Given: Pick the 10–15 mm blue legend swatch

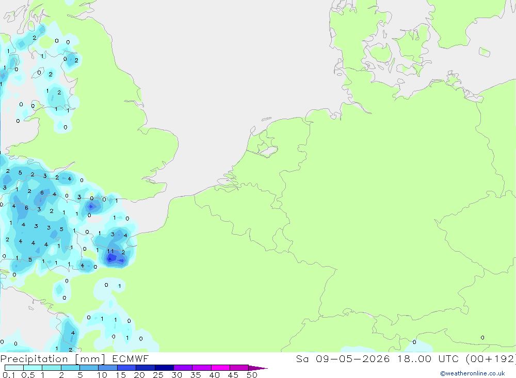Looking at the screenshot, I should (108, 368).
